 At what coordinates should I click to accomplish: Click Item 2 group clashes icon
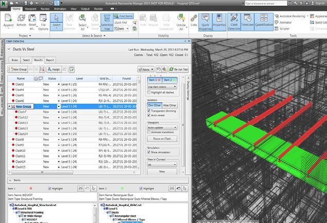172,188
